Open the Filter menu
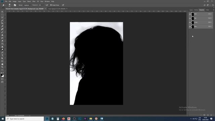The width and height of the screenshot is (215, 121). 34,1
